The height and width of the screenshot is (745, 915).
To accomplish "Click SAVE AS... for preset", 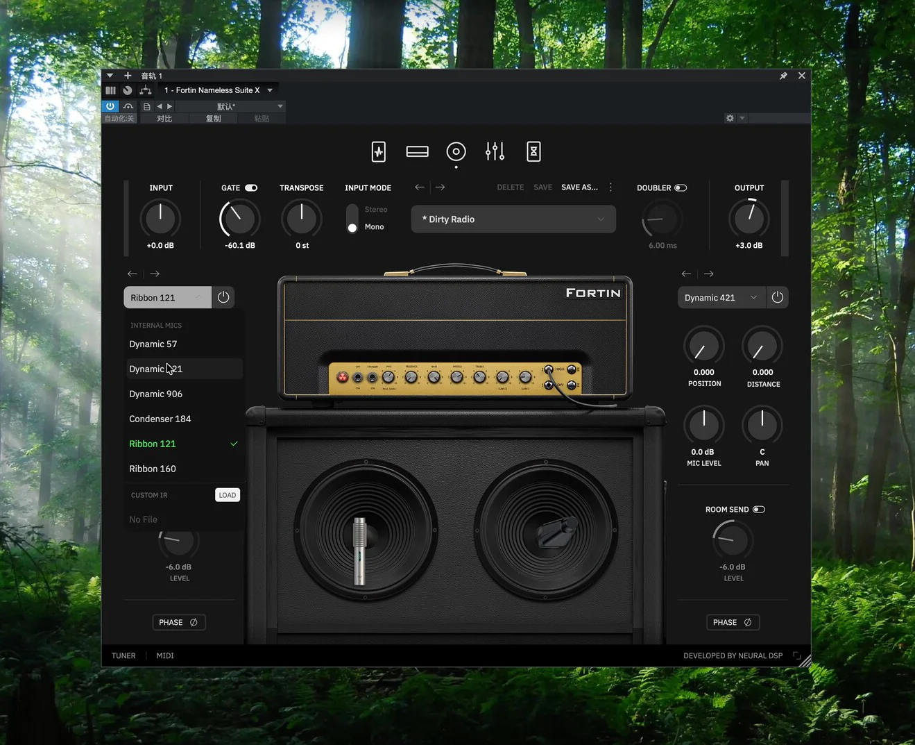I will (x=579, y=187).
